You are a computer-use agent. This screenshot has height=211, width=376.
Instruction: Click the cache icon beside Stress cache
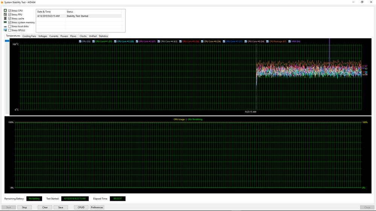[x=5, y=18]
